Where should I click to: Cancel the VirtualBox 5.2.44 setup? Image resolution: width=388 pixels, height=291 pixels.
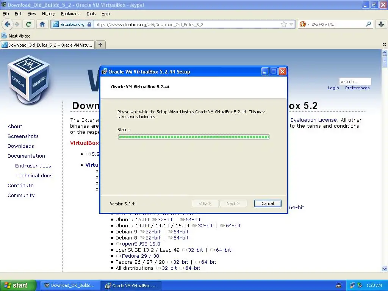[268, 203]
